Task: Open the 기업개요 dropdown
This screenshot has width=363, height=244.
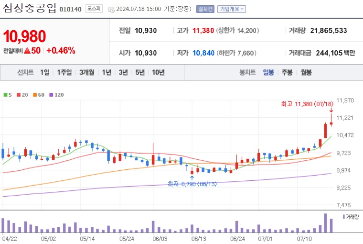Action: tap(232, 9)
